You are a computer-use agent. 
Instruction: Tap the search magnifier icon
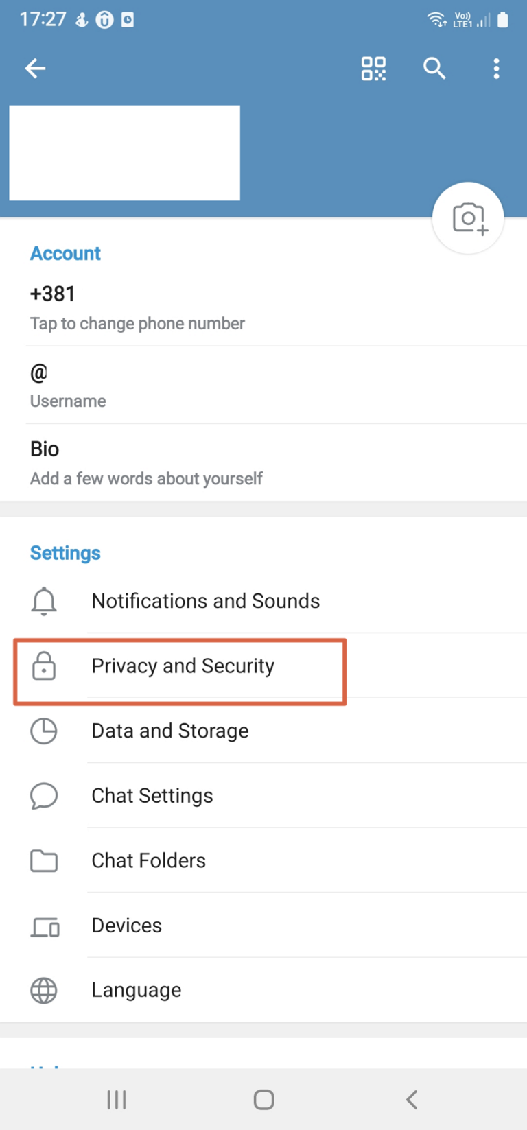pyautogui.click(x=434, y=69)
